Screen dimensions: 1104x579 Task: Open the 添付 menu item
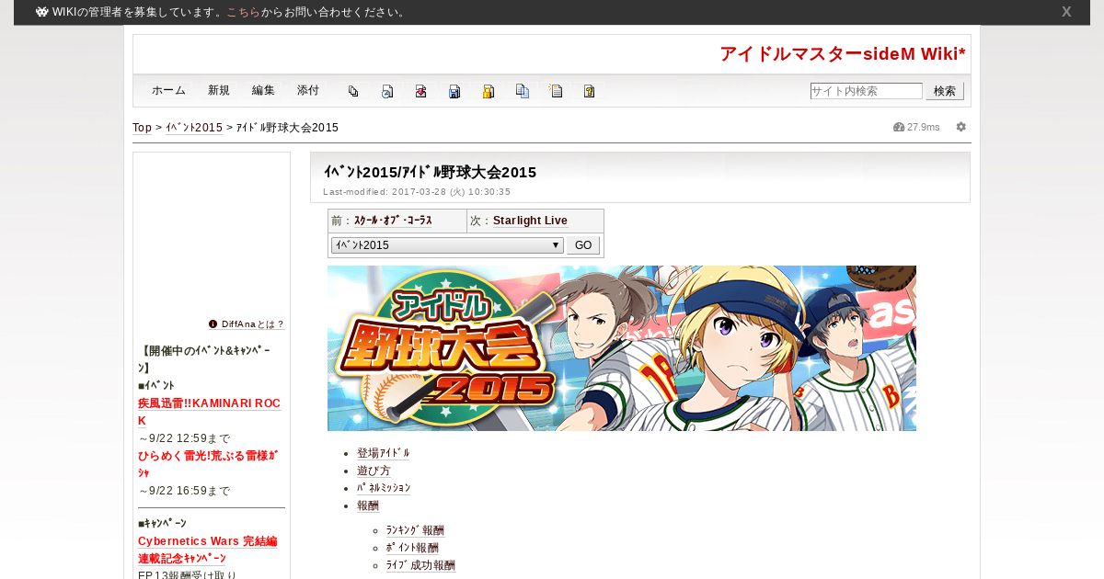[x=308, y=90]
